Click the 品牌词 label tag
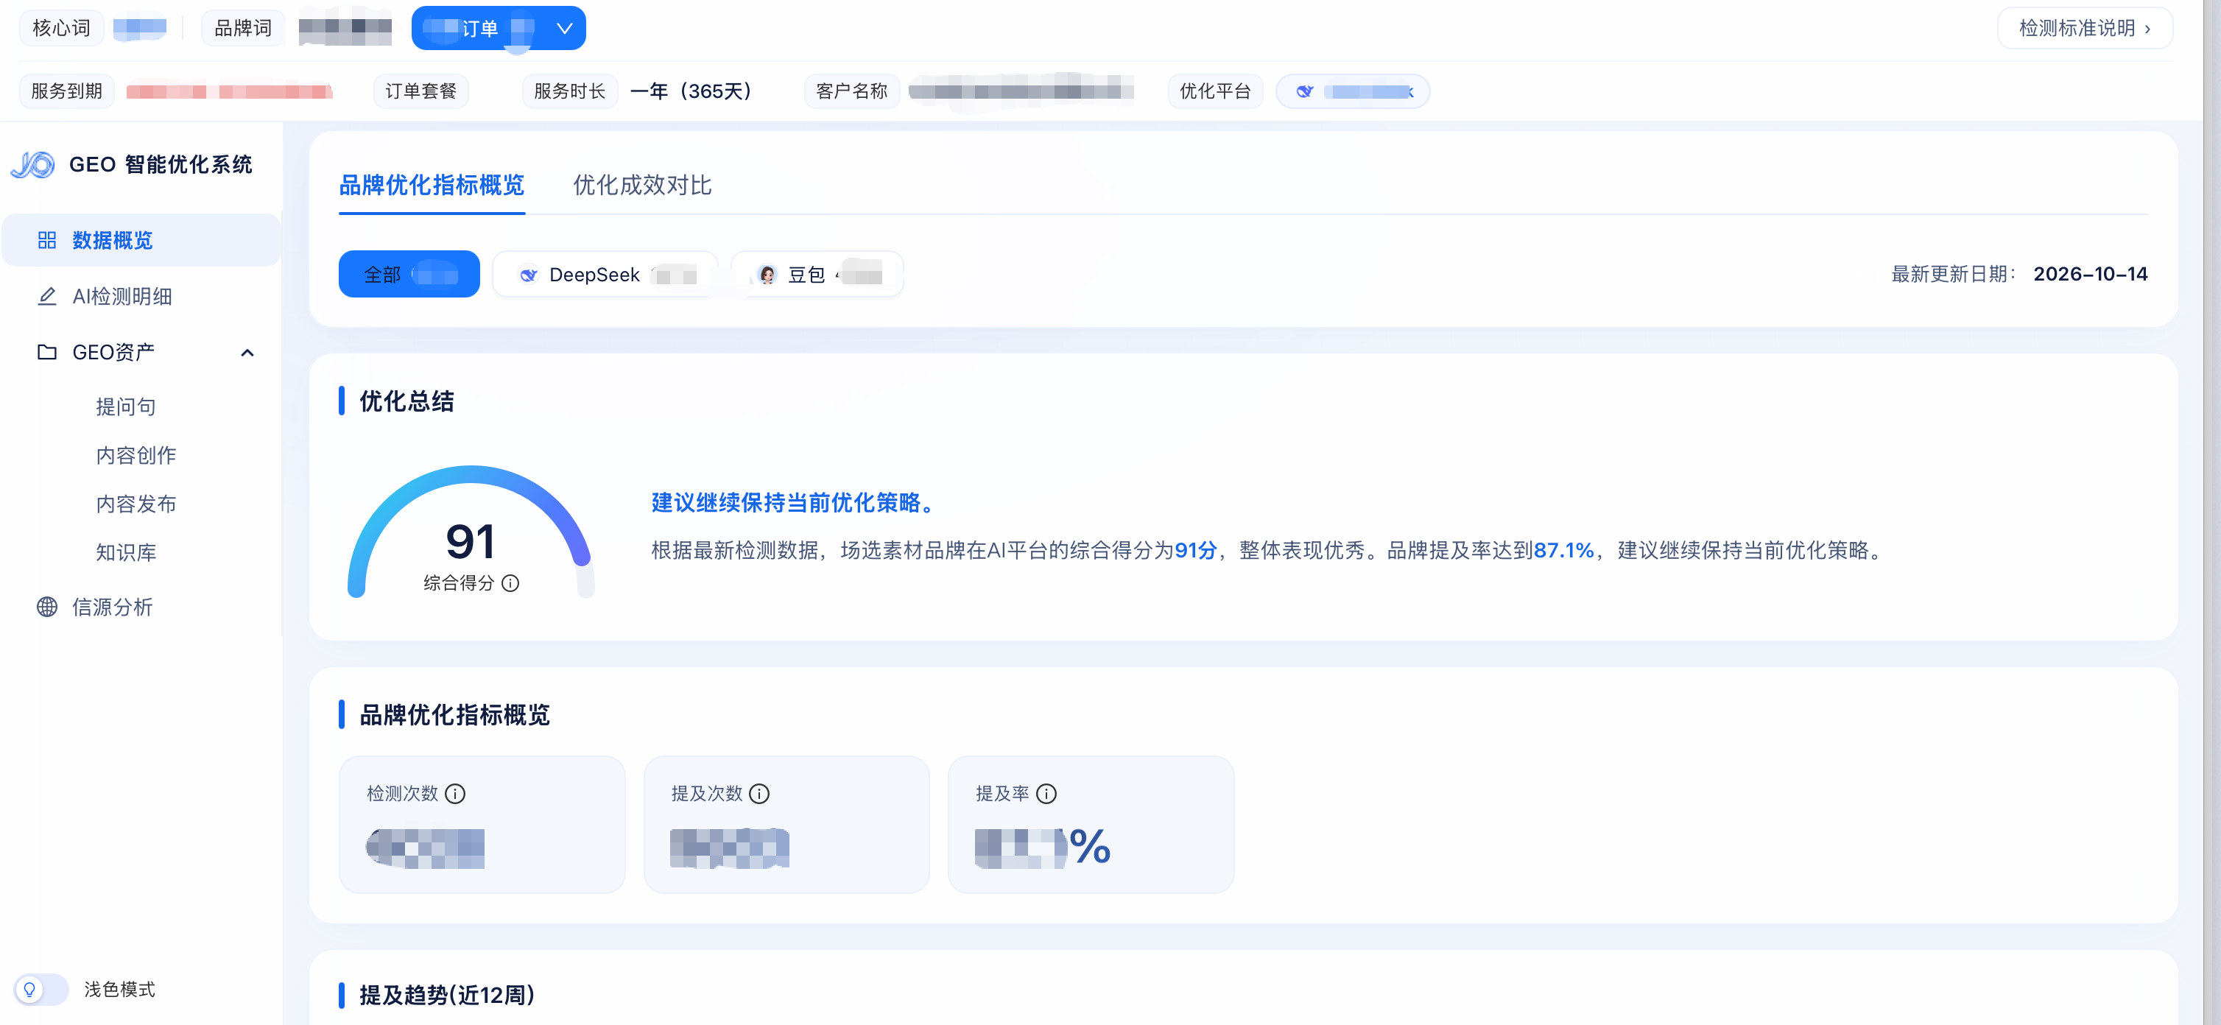 [243, 29]
